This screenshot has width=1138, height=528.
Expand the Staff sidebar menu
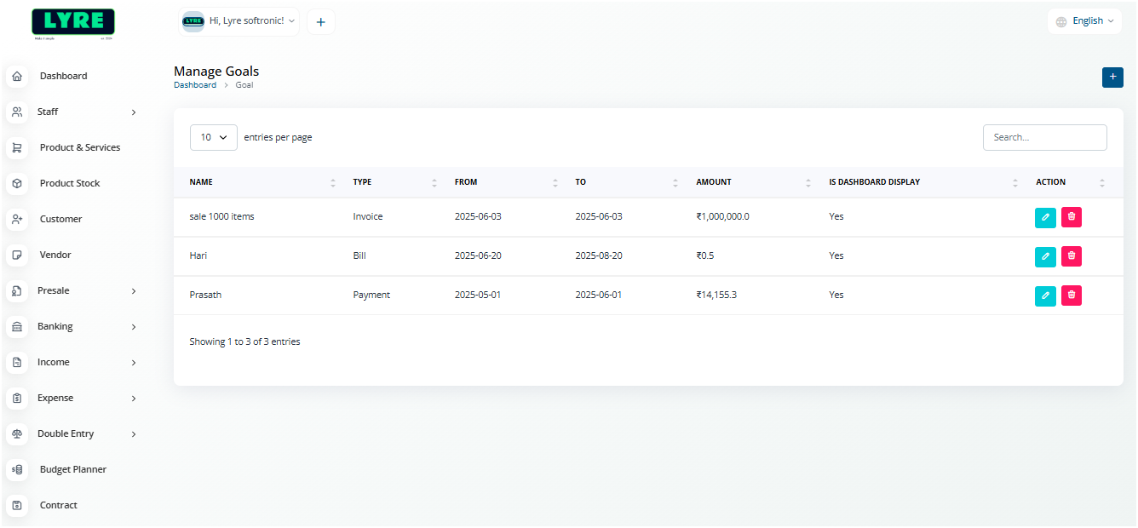(74, 112)
